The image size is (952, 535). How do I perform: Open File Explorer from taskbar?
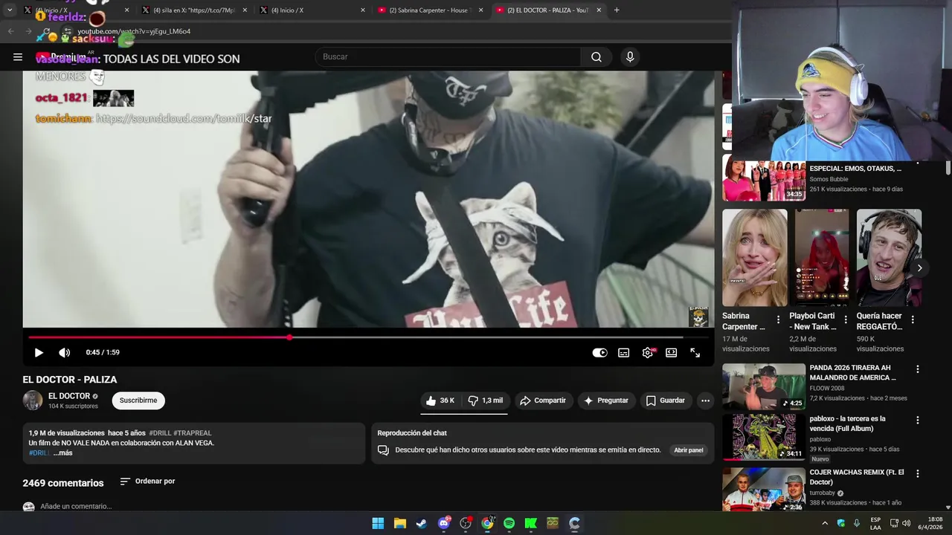[399, 524]
